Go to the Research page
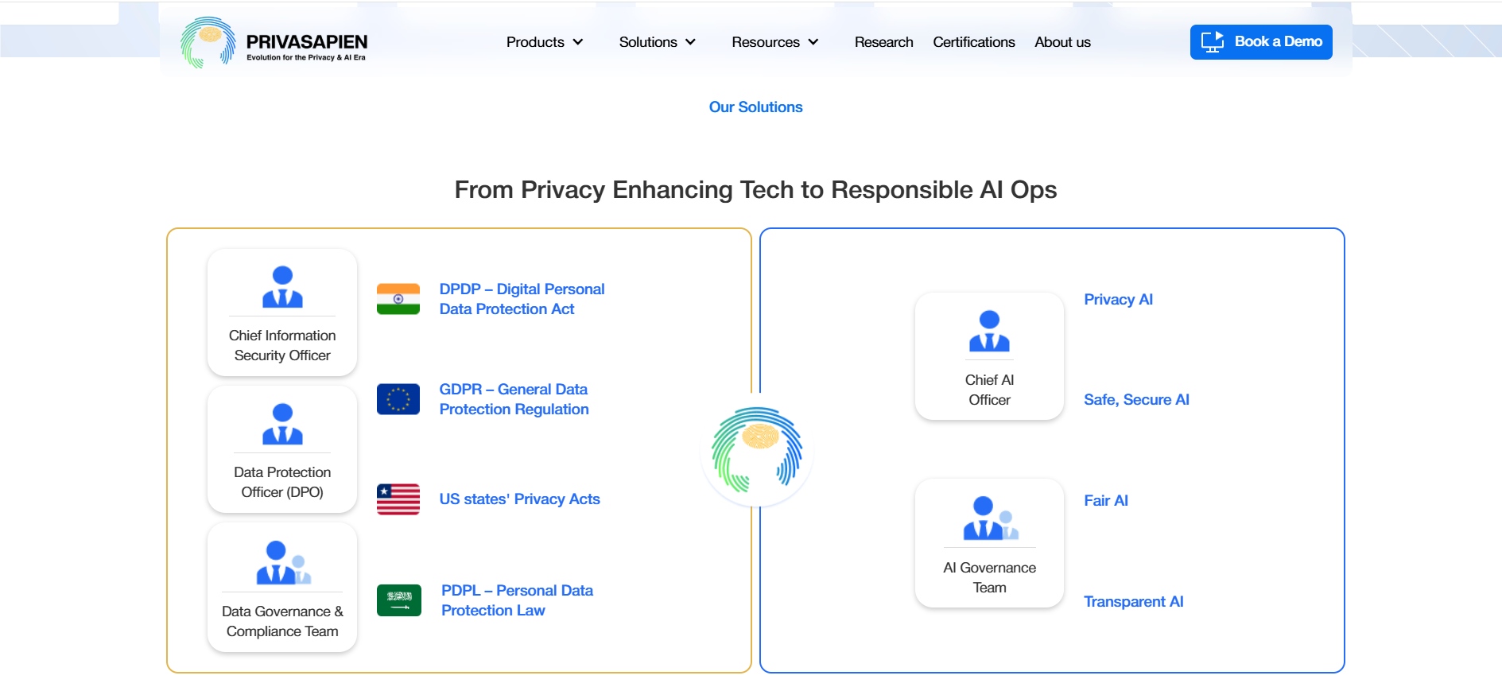This screenshot has width=1502, height=691. [x=883, y=42]
